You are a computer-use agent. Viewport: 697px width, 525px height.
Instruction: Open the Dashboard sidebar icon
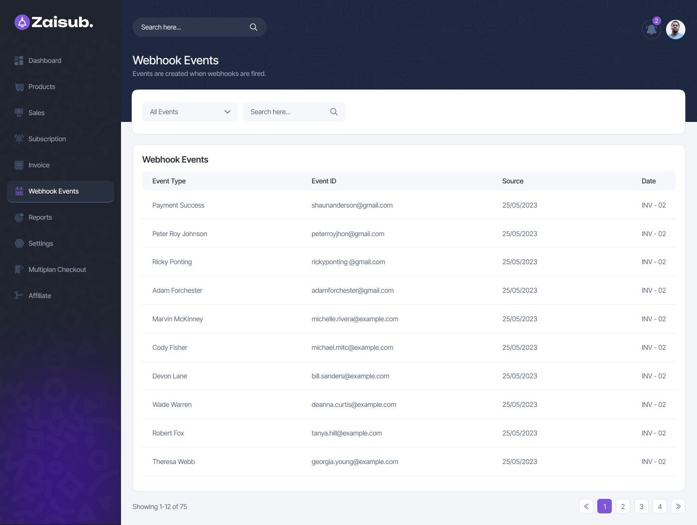(19, 60)
